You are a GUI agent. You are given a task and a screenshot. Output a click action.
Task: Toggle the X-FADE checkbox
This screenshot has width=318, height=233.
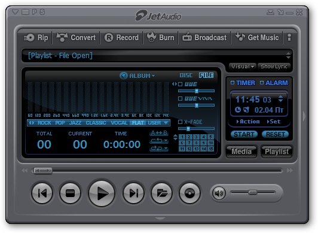[180, 122]
